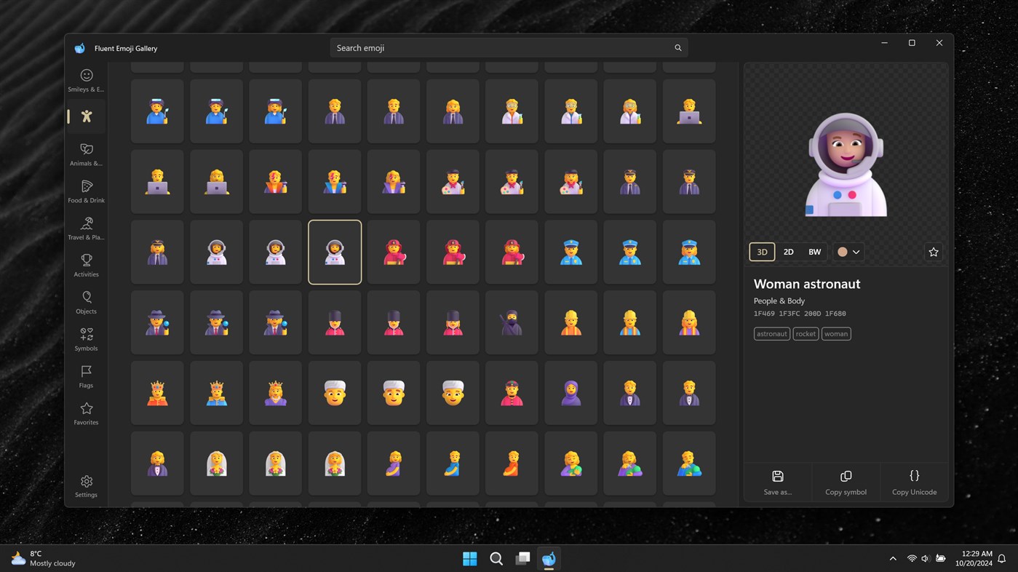Open the Food & Drink category
Screen dimensions: 1018x572
point(86,191)
